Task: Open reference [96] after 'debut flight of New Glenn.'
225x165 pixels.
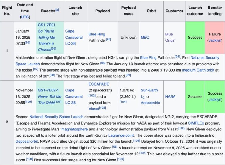Action: [115, 147]
